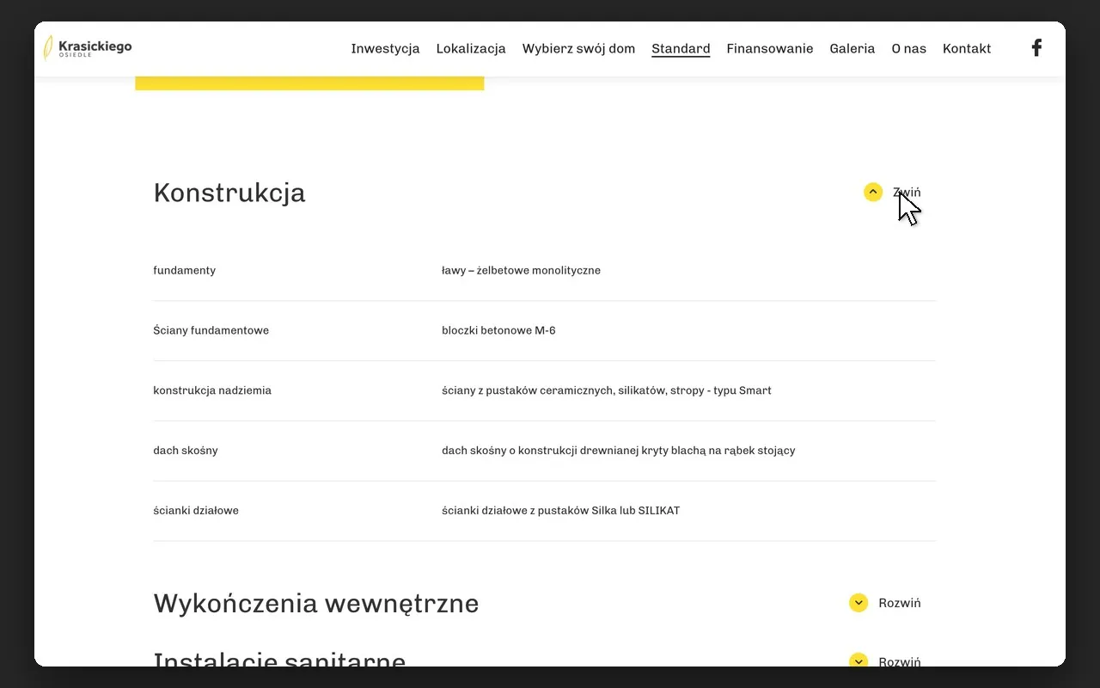The image size is (1100, 688).
Task: Select the 'ścianki działowe' row label
Action: pos(196,511)
